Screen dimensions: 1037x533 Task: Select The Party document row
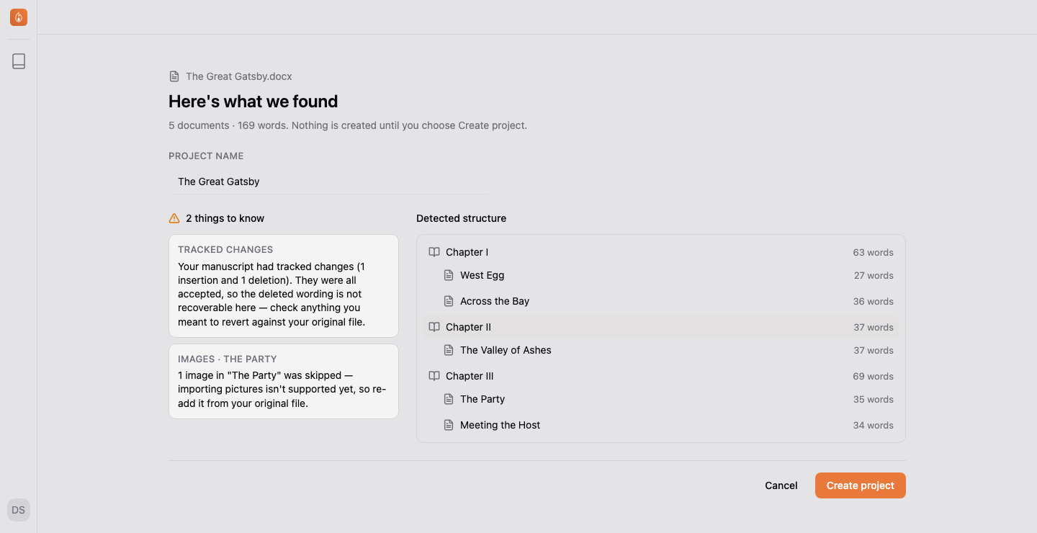click(x=668, y=399)
